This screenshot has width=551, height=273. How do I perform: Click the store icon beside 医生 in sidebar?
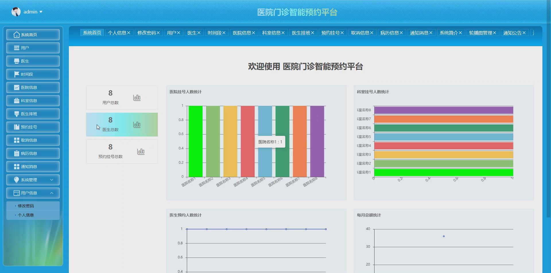[x=17, y=61]
